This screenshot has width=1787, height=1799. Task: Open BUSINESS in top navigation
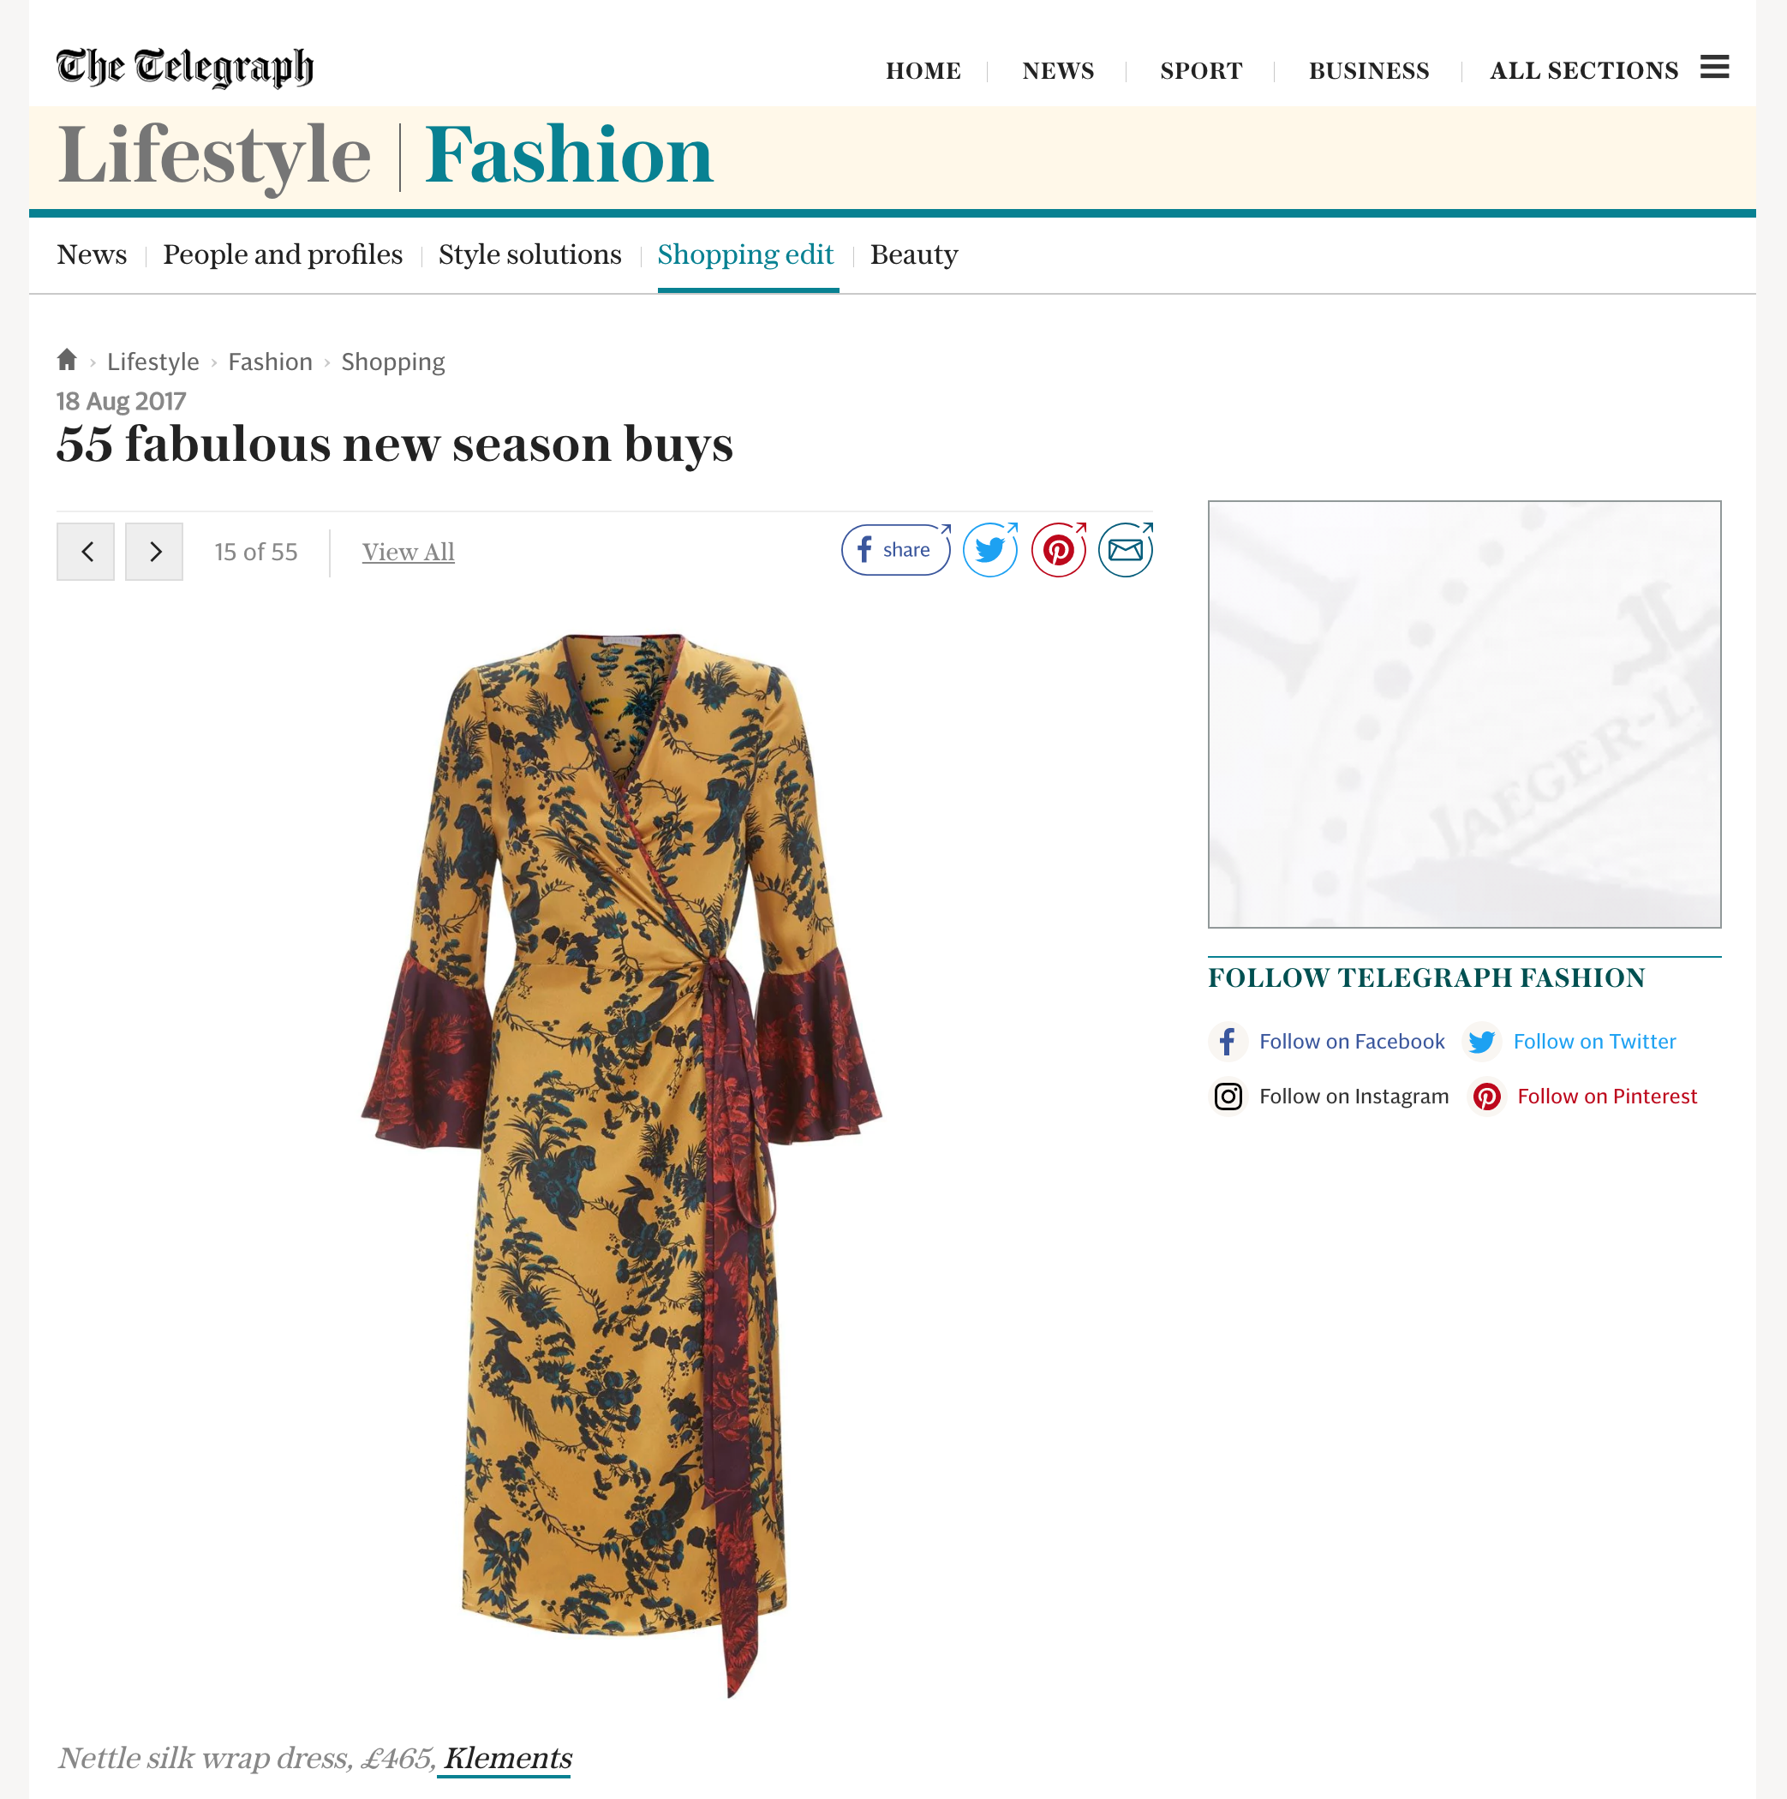pos(1369,71)
